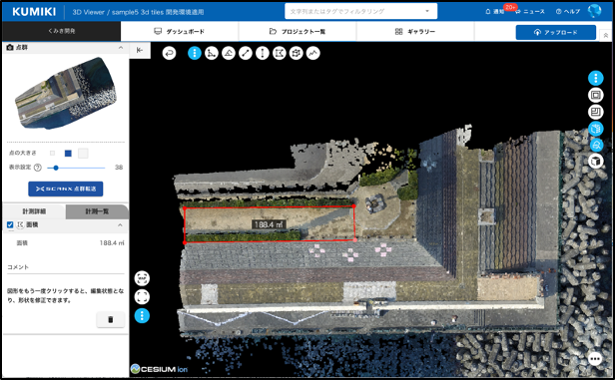Uncheck the 面積 measurement checkbox
Image resolution: width=615 pixels, height=380 pixels.
(10, 224)
